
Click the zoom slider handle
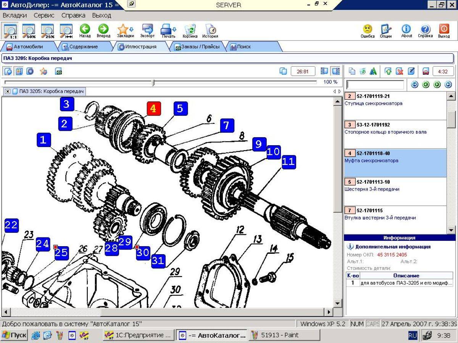tap(153, 82)
